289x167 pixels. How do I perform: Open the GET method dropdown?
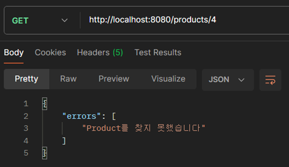[40, 20]
